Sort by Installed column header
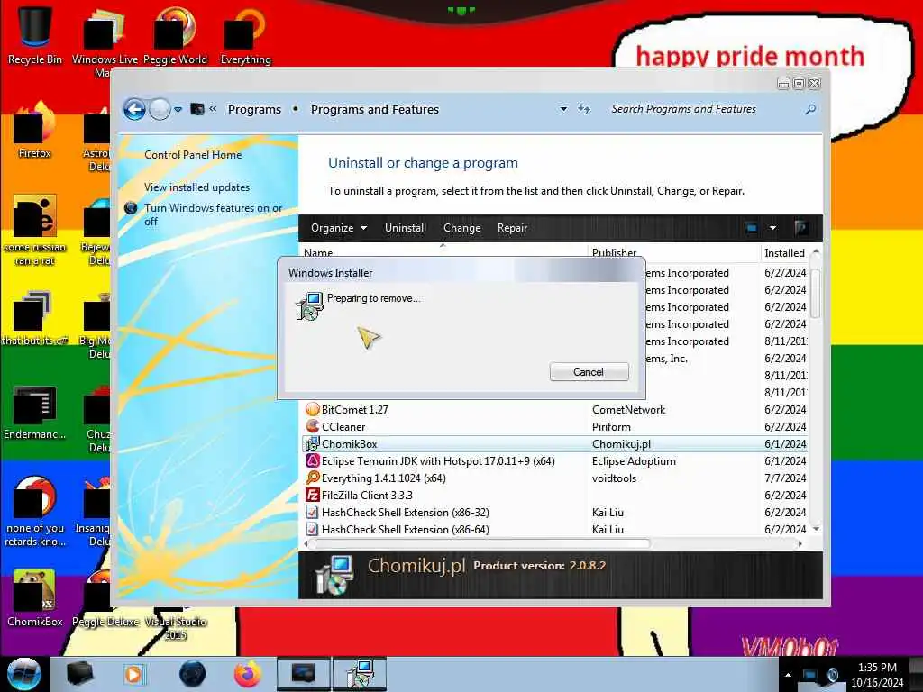 click(x=785, y=253)
